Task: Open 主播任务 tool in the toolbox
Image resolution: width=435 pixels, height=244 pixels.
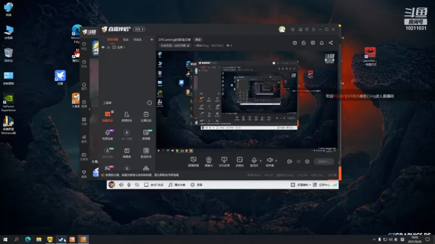Action: 146,117
